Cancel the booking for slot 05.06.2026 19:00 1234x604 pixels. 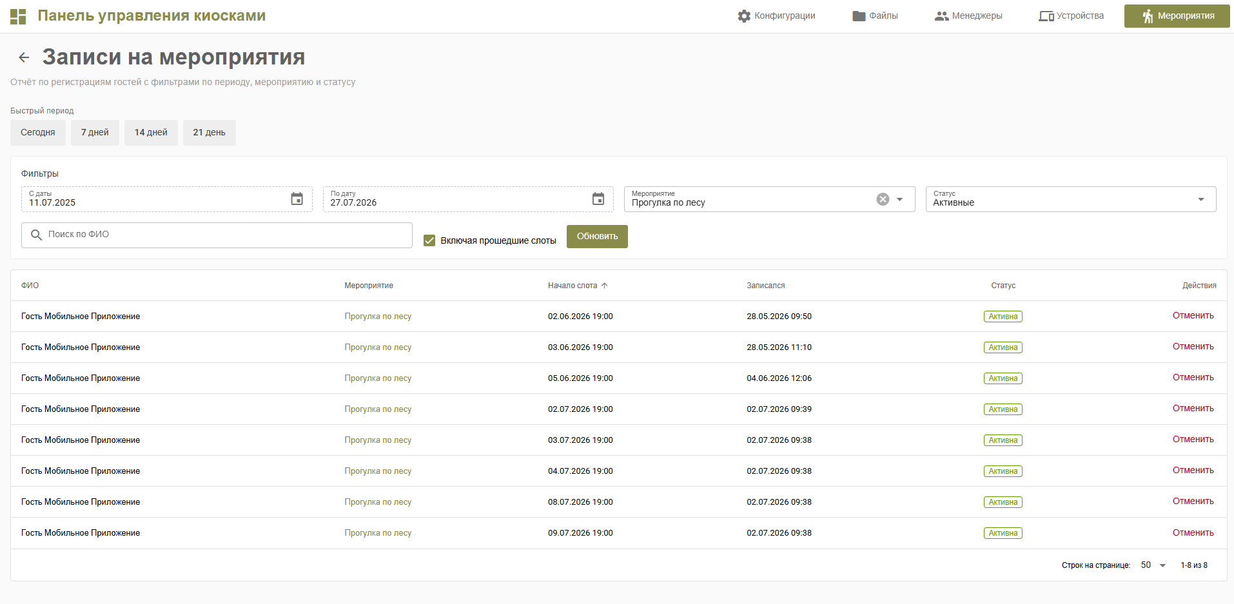click(x=1193, y=378)
